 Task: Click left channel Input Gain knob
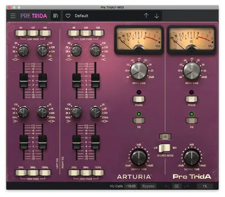pos(139,71)
